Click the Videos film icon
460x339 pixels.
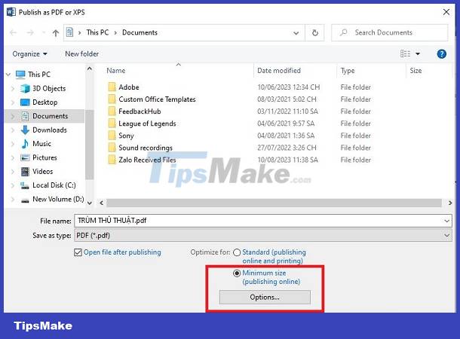tap(25, 172)
